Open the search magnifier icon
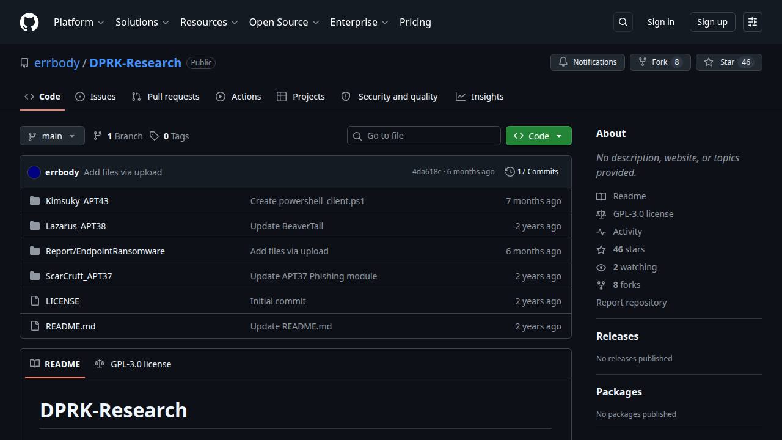Image resolution: width=782 pixels, height=440 pixels. (x=623, y=22)
